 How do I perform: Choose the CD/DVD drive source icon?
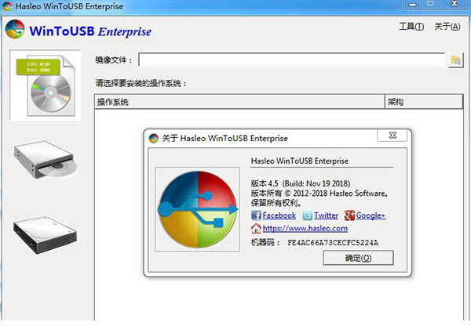point(45,160)
